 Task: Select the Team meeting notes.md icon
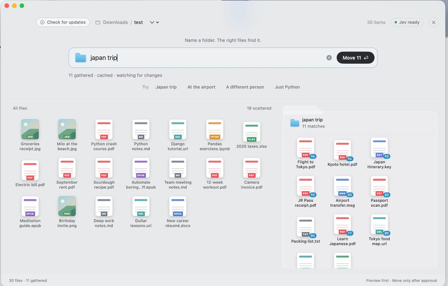click(178, 168)
